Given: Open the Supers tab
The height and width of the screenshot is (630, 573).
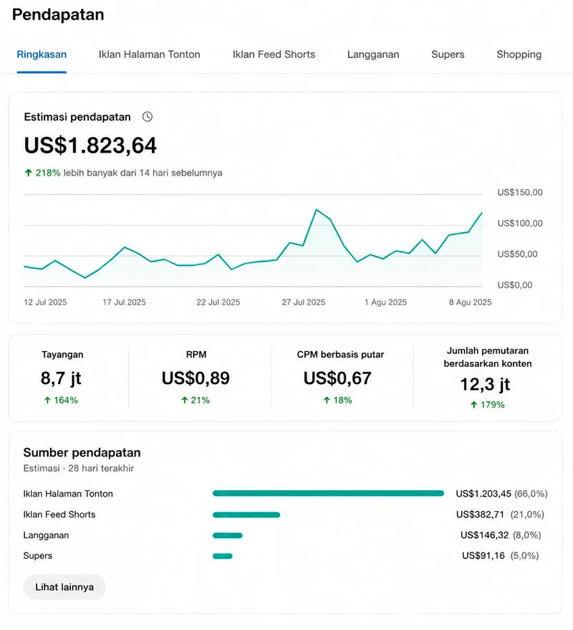Looking at the screenshot, I should pyautogui.click(x=448, y=54).
